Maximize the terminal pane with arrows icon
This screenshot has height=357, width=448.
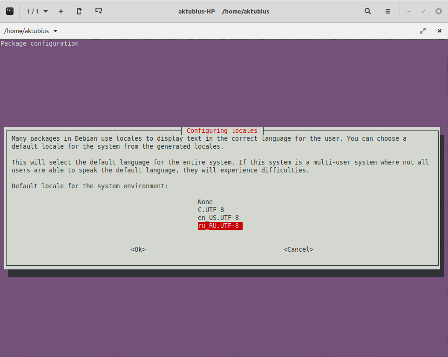423,31
